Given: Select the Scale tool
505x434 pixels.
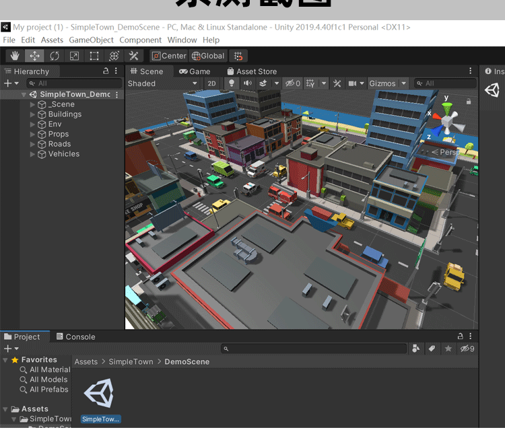Looking at the screenshot, I should [74, 56].
